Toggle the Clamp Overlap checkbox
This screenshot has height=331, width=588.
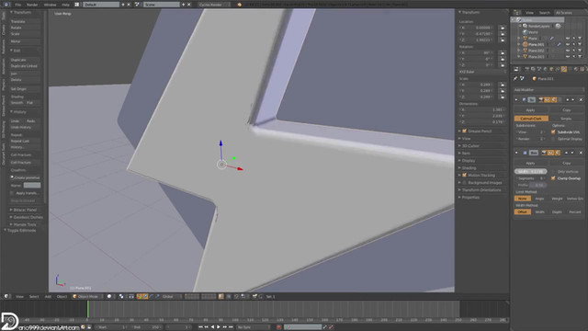[x=553, y=178]
